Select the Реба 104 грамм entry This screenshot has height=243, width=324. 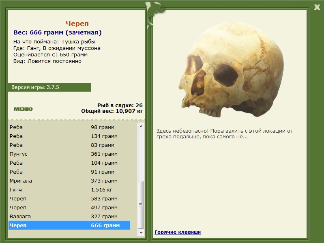pyautogui.click(x=69, y=163)
